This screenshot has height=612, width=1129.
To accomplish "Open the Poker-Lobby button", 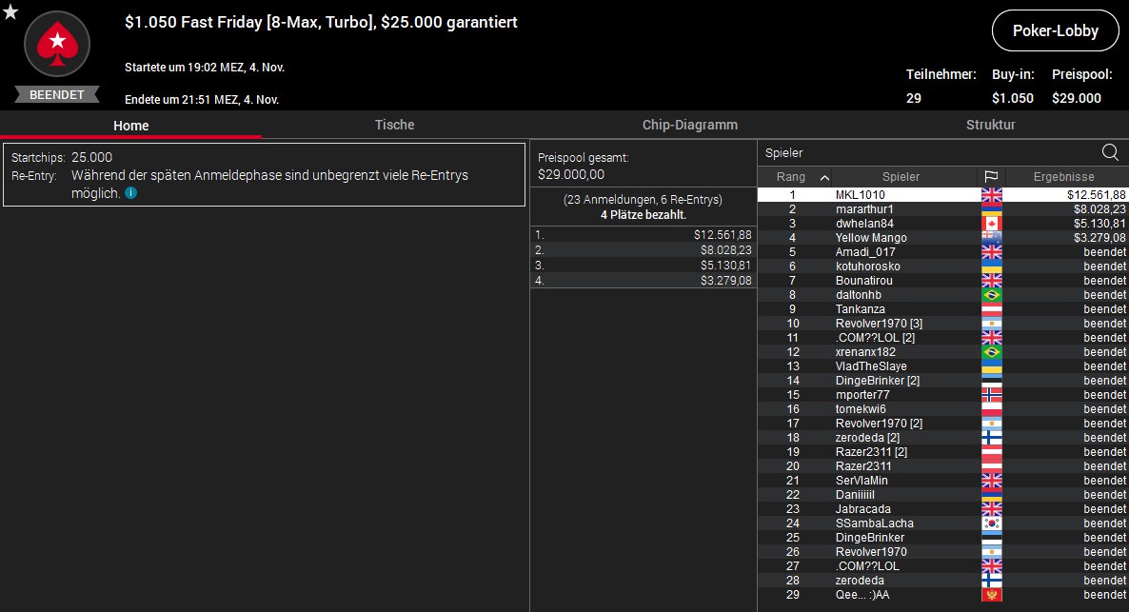I will pos(1056,30).
